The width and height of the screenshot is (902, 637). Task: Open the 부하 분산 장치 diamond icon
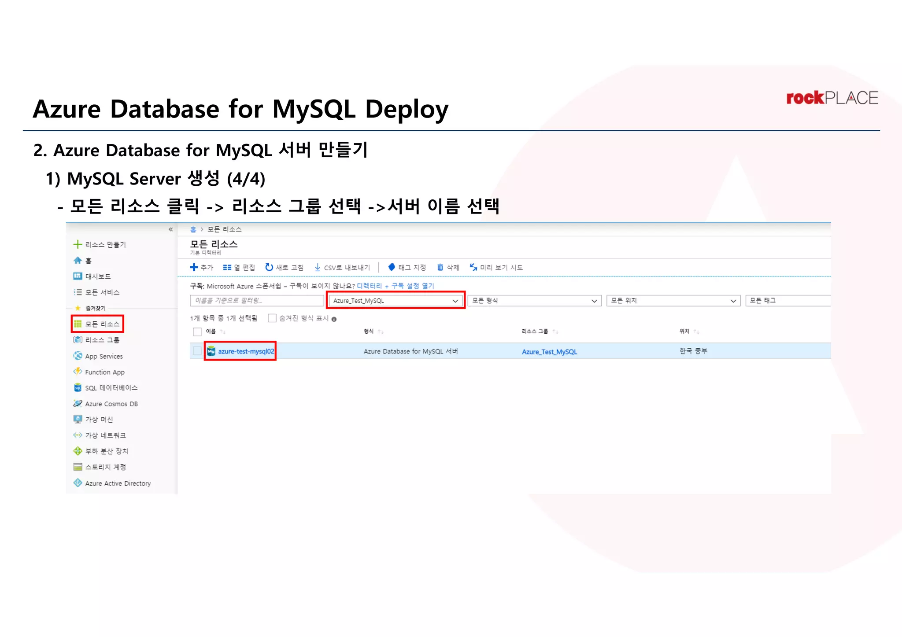point(78,451)
